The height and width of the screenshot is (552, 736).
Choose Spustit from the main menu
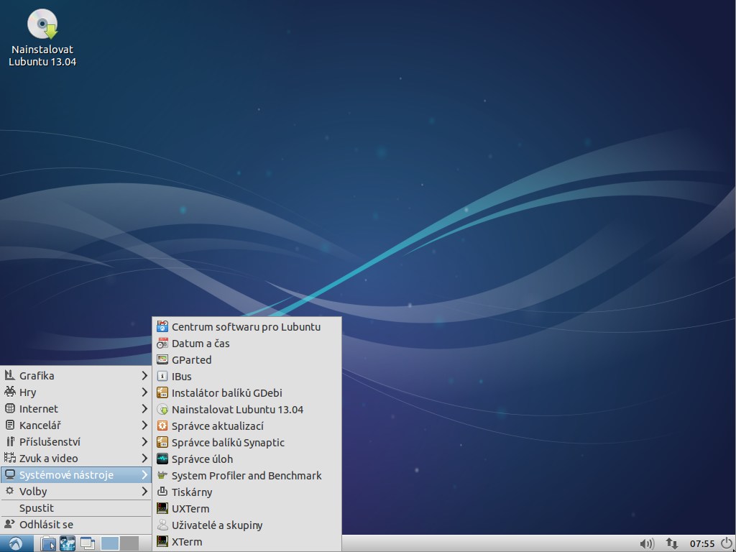coord(76,508)
